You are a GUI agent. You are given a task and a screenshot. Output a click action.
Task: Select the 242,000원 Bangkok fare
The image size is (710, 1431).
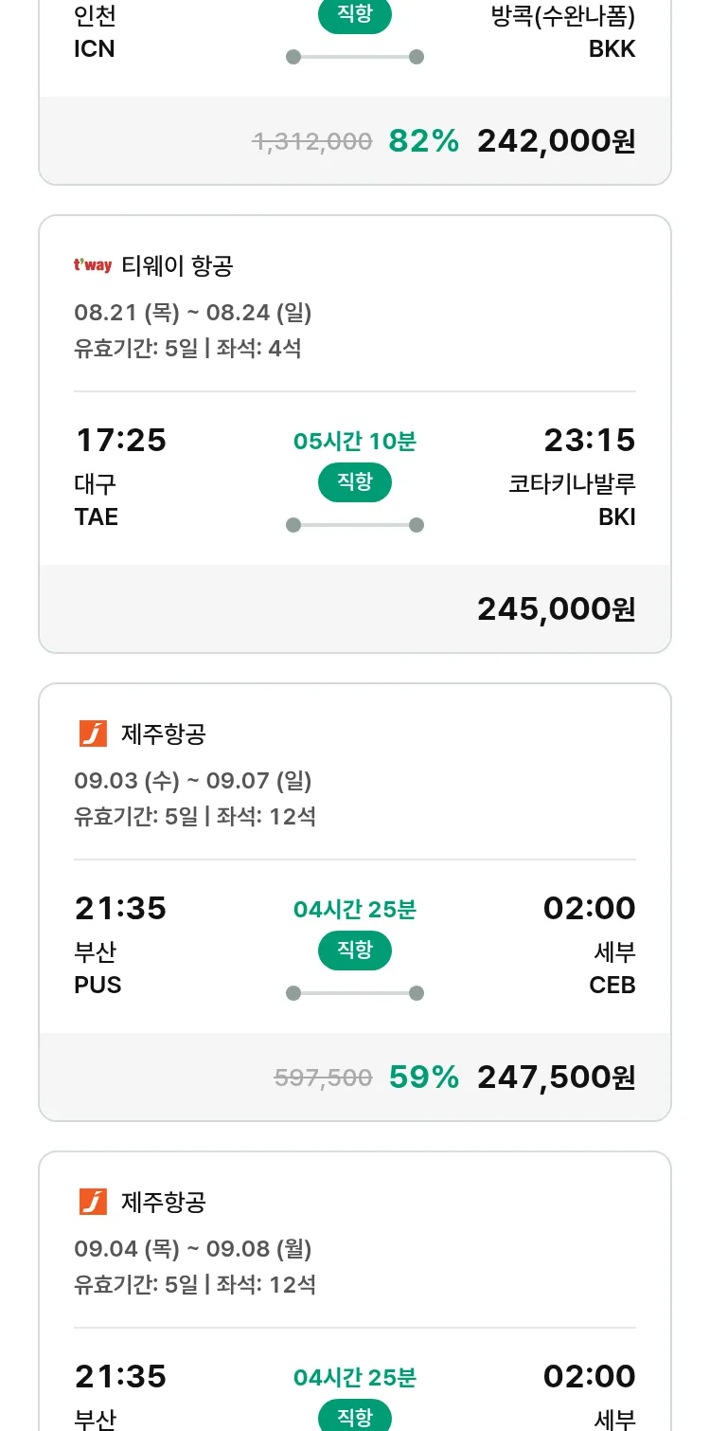click(x=556, y=141)
